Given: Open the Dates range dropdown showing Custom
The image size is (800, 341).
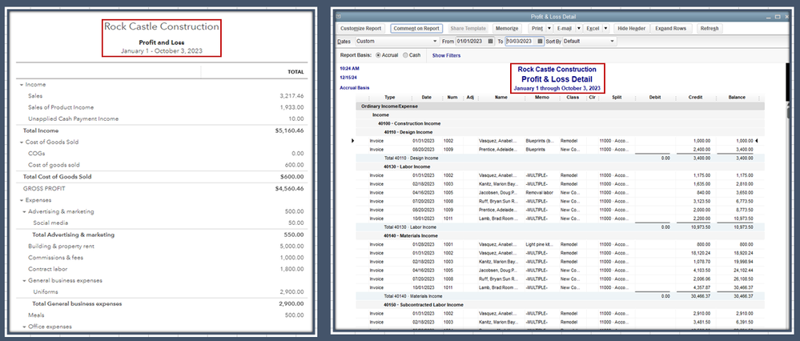Looking at the screenshot, I should [396, 42].
